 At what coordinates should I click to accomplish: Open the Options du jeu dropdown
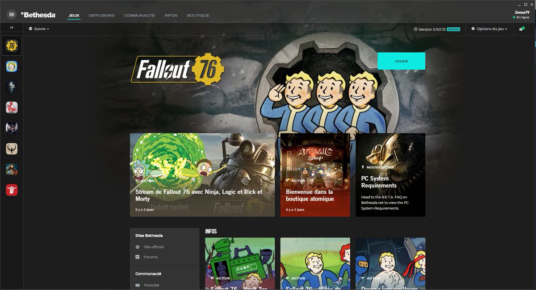[489, 29]
